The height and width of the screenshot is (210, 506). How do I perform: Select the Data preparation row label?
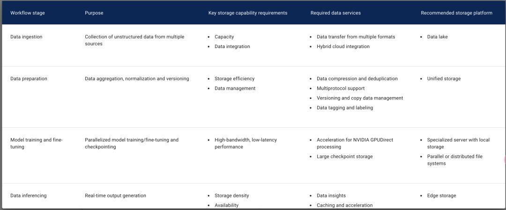pyautogui.click(x=29, y=79)
